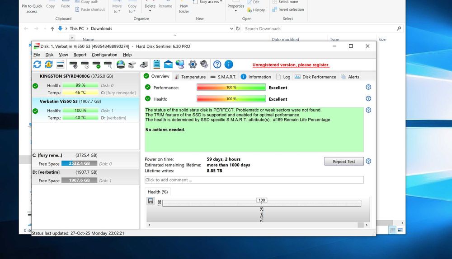The image size is (452, 259).
Task: Click the refresh icon with warning badge
Action: click(x=49, y=65)
